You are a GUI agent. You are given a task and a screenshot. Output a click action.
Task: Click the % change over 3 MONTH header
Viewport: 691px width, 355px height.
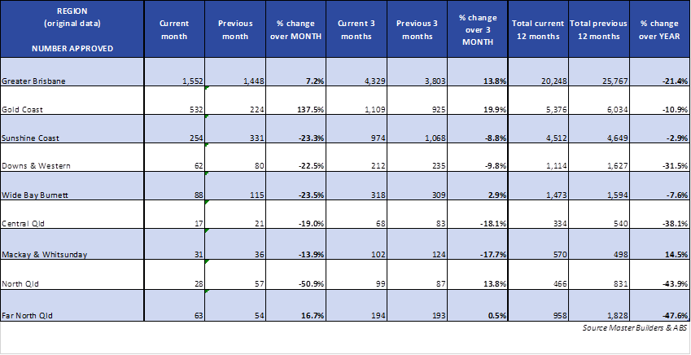pyautogui.click(x=478, y=29)
